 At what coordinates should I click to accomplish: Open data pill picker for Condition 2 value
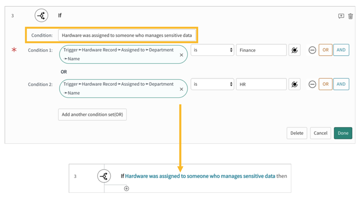tap(294, 85)
